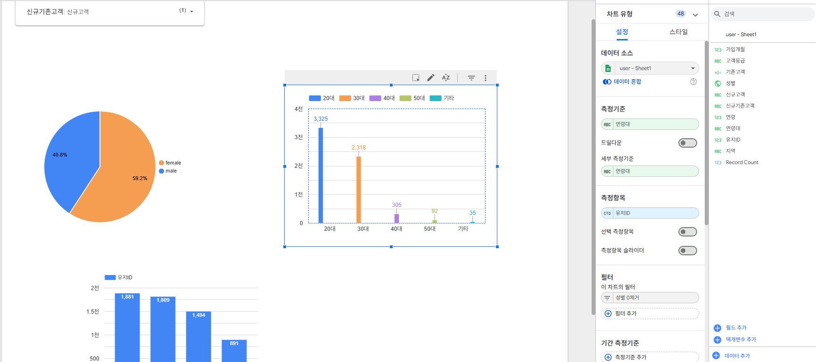Screen dimensions: 816x362
Task: Click the 123 type icon beside 연령 field
Action: point(718,118)
